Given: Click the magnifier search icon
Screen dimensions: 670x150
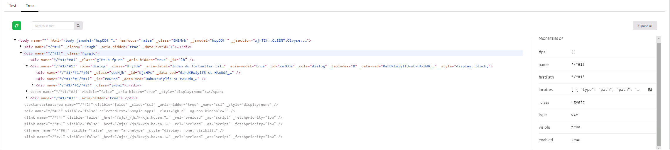Looking at the screenshot, I should [x=78, y=26].
